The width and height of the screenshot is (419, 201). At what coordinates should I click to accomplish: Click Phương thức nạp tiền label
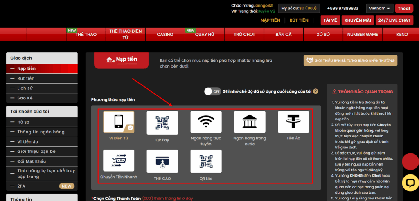[113, 100]
